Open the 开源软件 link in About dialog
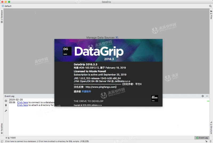The image size is (213, 143). point(86,92)
